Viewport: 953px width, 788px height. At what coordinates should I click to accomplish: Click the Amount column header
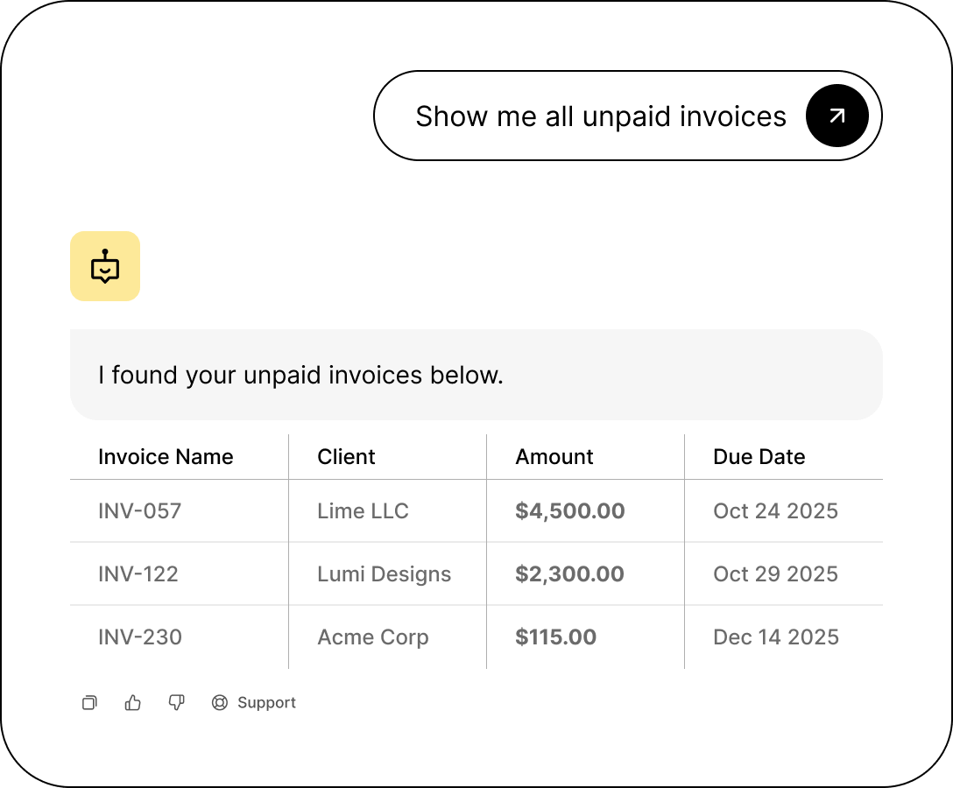554,457
